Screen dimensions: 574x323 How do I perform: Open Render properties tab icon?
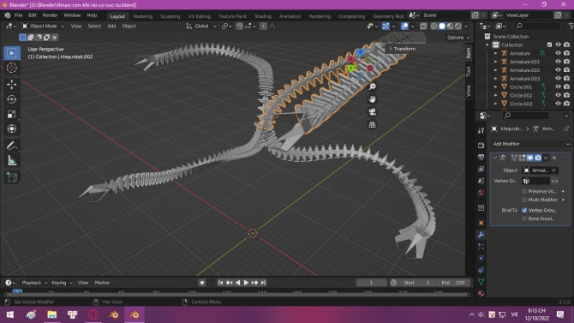tap(481, 145)
